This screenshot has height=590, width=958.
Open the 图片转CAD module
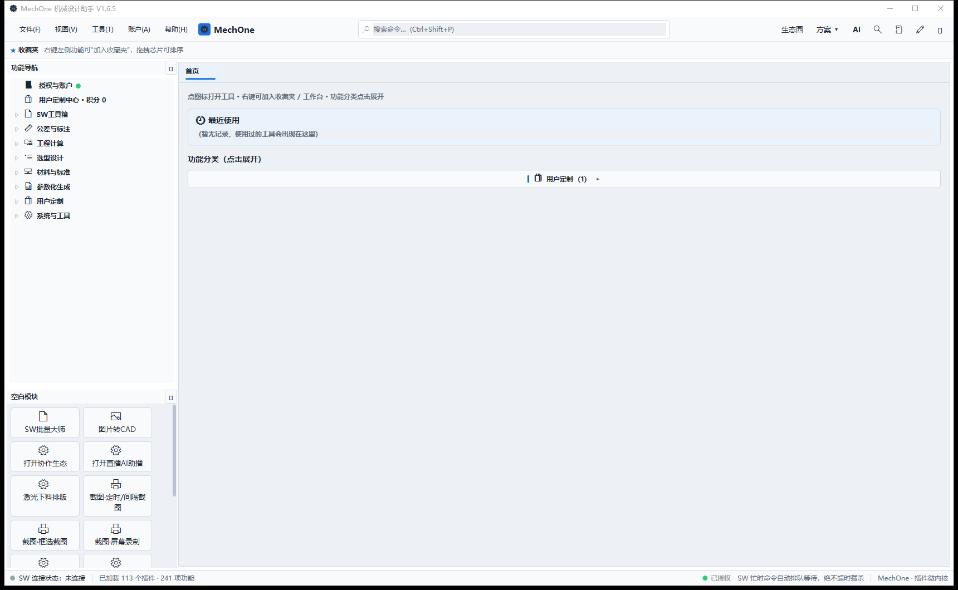coord(118,423)
